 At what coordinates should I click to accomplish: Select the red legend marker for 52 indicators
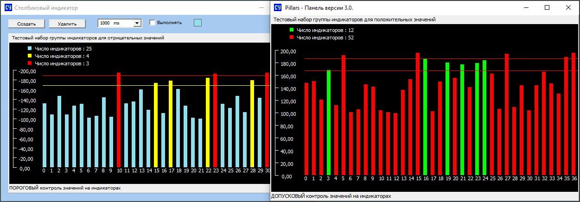[x=292, y=38]
